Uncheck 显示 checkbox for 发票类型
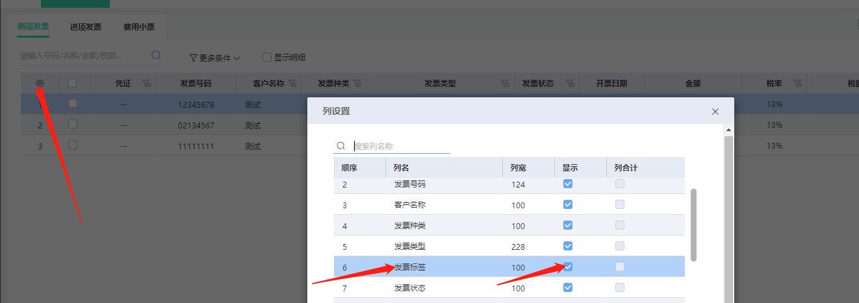 [x=568, y=246]
